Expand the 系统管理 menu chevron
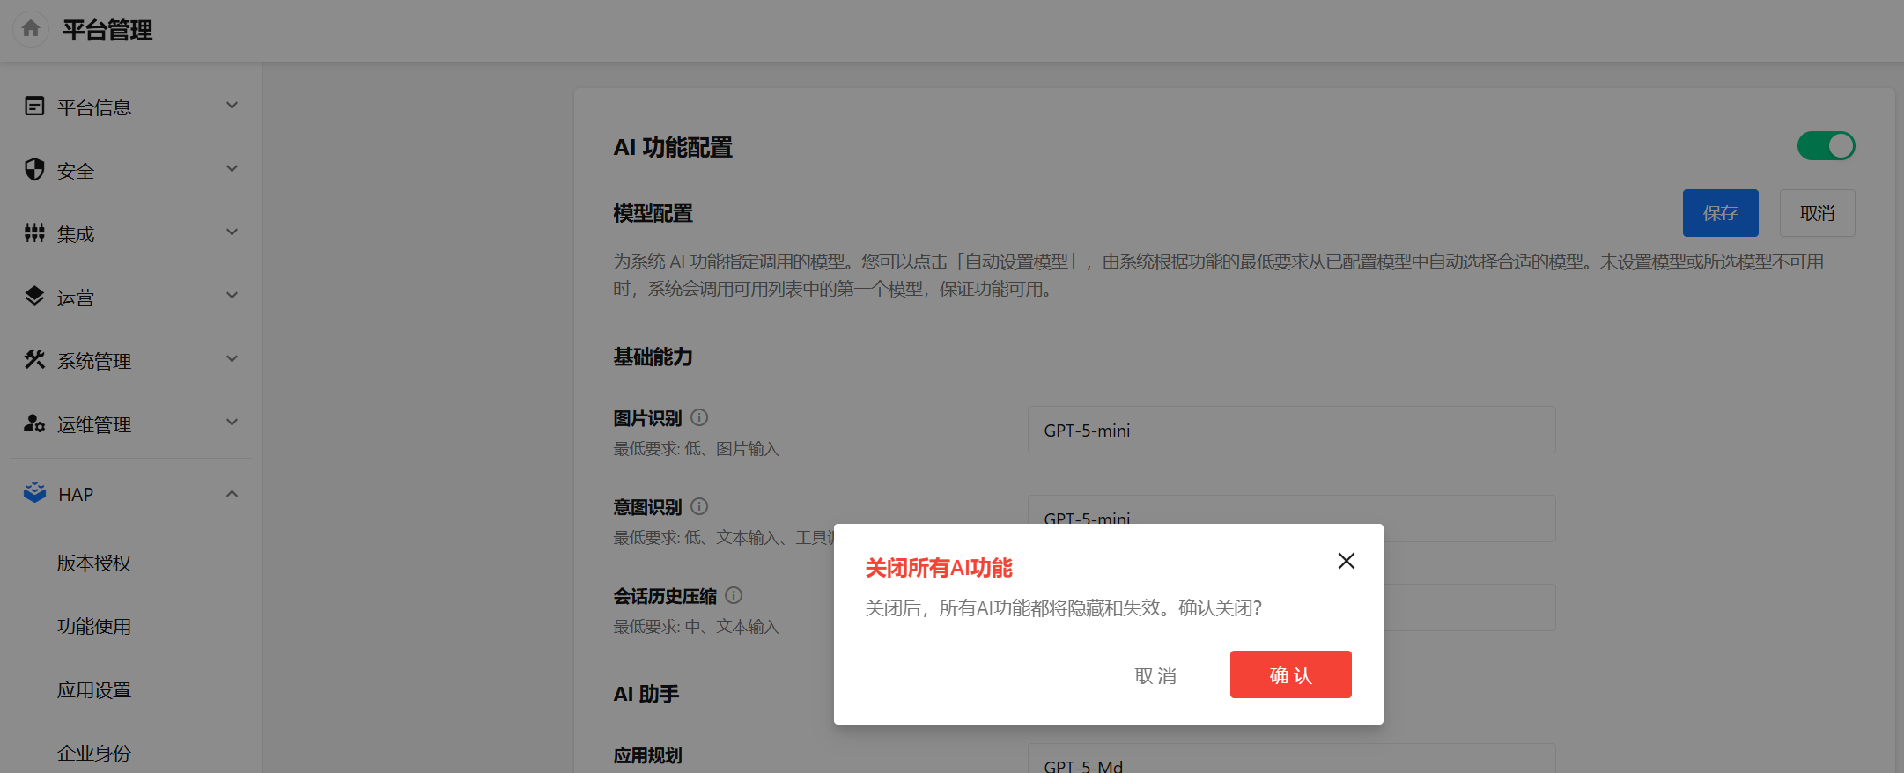 [x=232, y=359]
